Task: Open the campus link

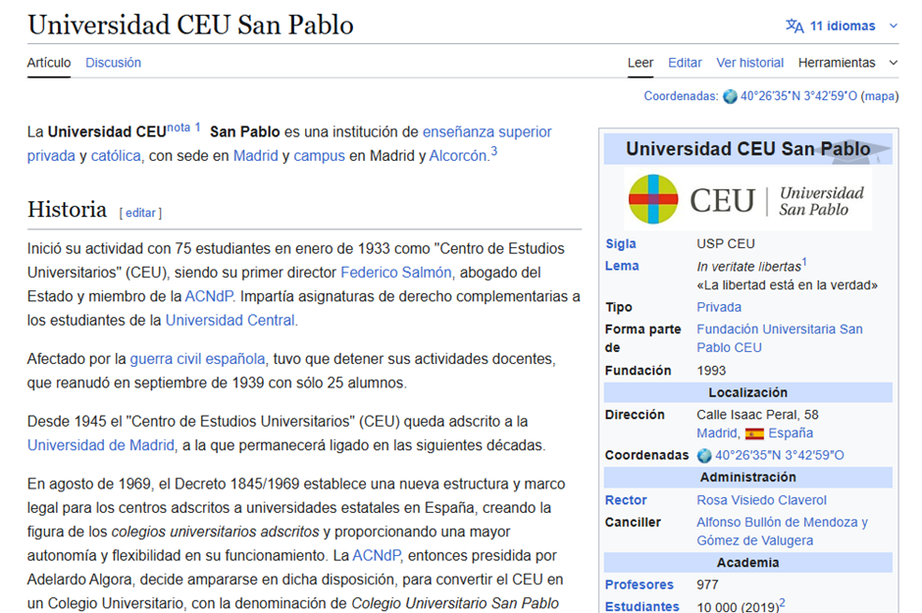Action: coord(320,156)
